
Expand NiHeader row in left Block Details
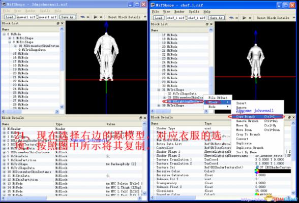click(x=4, y=129)
